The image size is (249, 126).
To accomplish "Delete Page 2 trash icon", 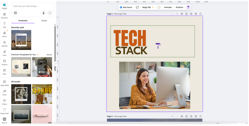I will pyautogui.click(x=196, y=116).
